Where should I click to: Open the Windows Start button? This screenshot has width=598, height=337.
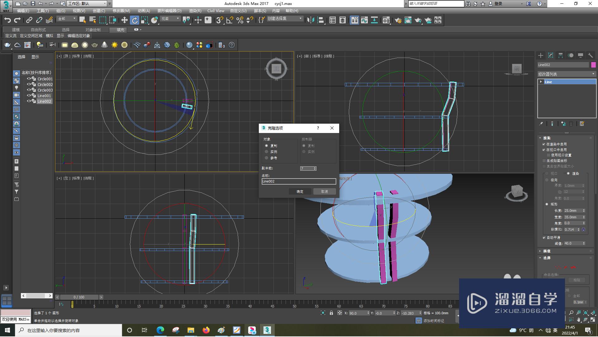(7, 330)
